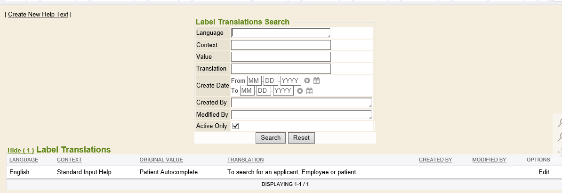Image resolution: width=562 pixels, height=193 pixels.
Task: Uncheck the Active Only checkbox
Action: click(235, 126)
